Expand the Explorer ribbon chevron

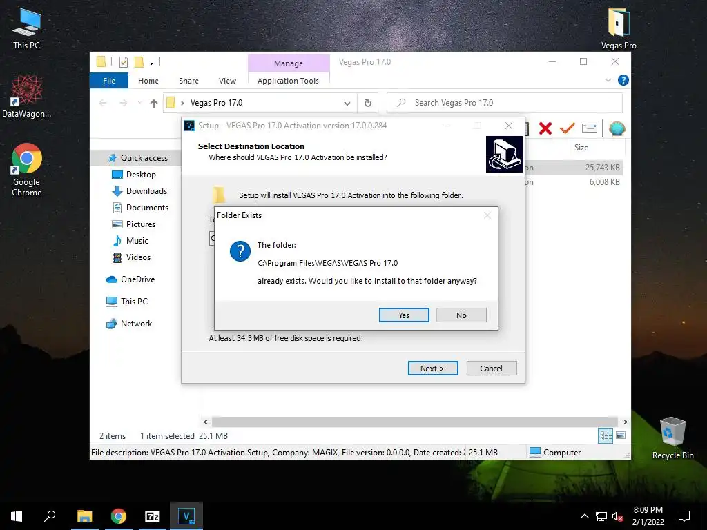tap(608, 80)
